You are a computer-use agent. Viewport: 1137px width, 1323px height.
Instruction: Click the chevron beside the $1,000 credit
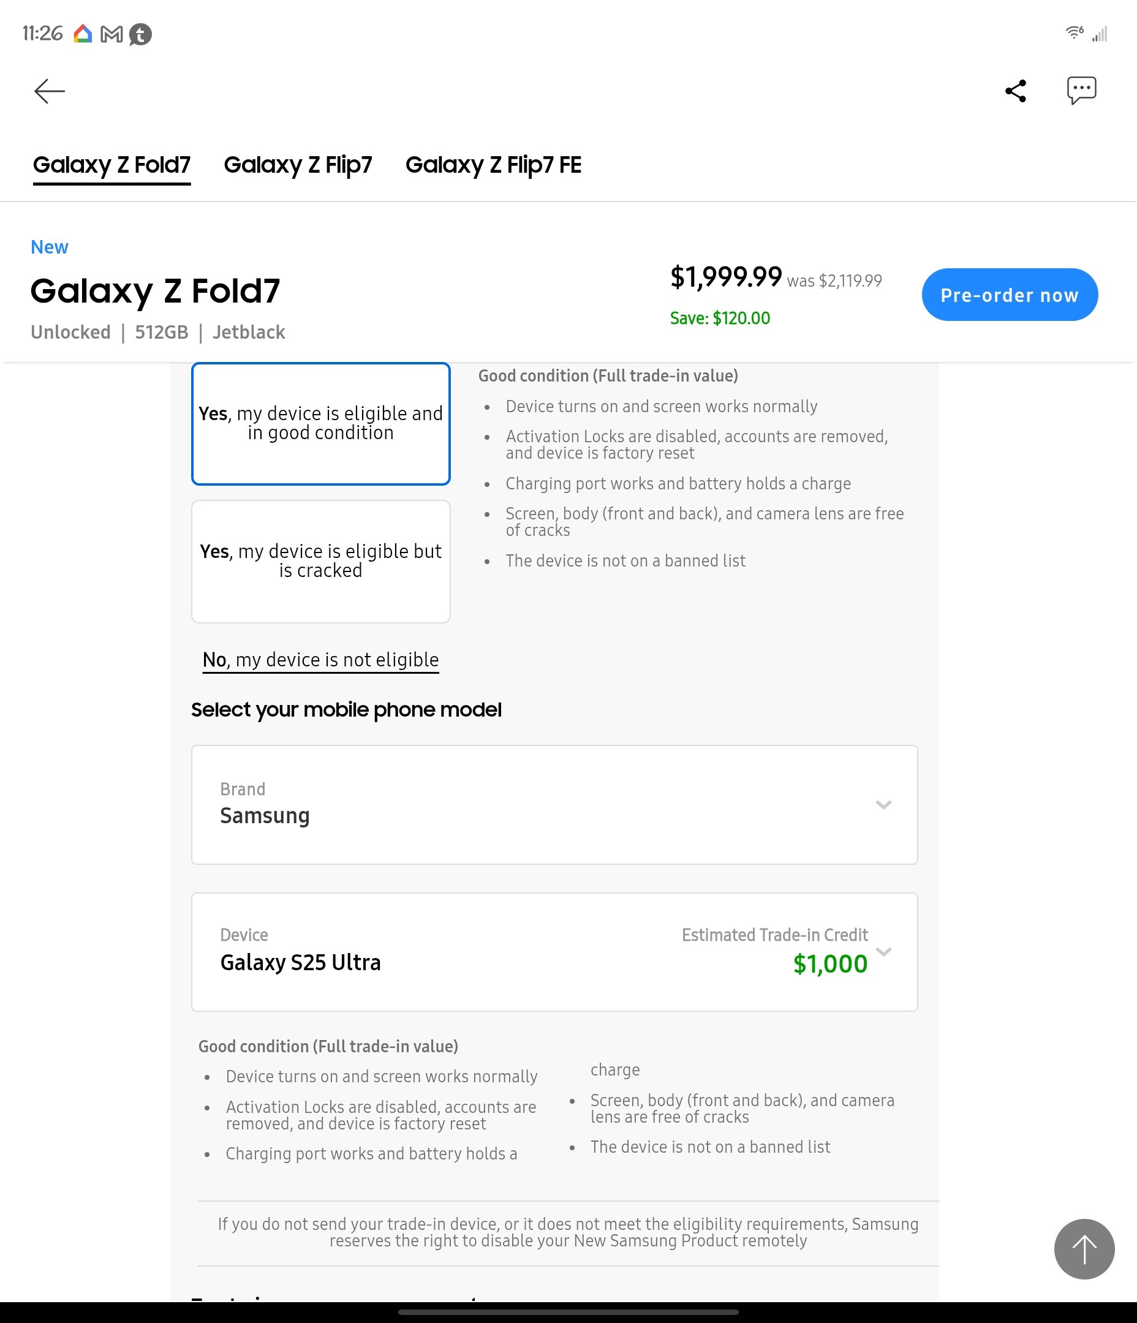(883, 951)
